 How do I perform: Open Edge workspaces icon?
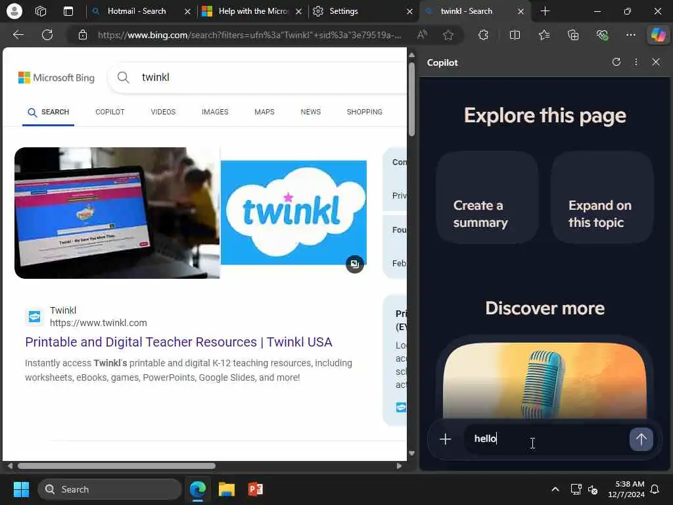coord(41,11)
